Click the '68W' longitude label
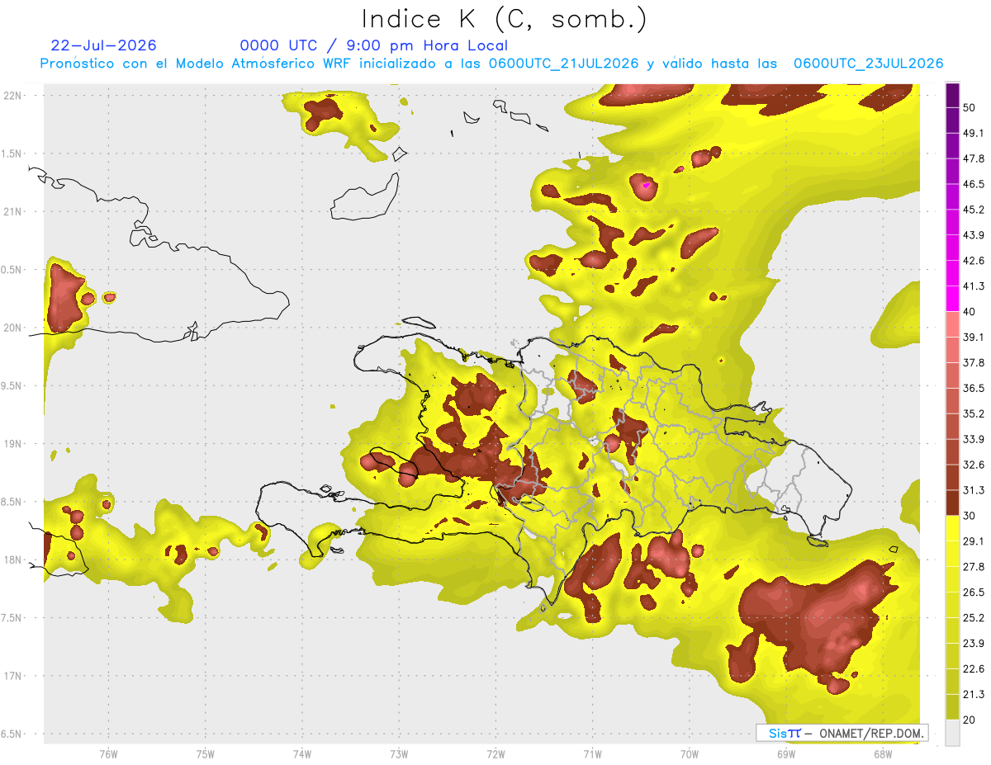 (883, 753)
